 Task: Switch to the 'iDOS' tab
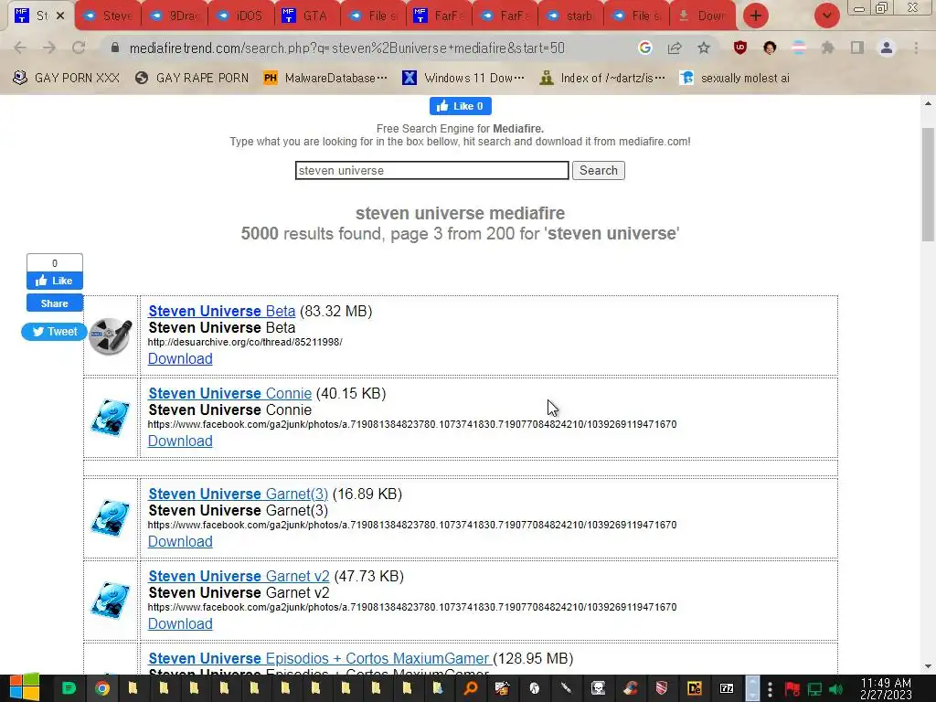241,16
